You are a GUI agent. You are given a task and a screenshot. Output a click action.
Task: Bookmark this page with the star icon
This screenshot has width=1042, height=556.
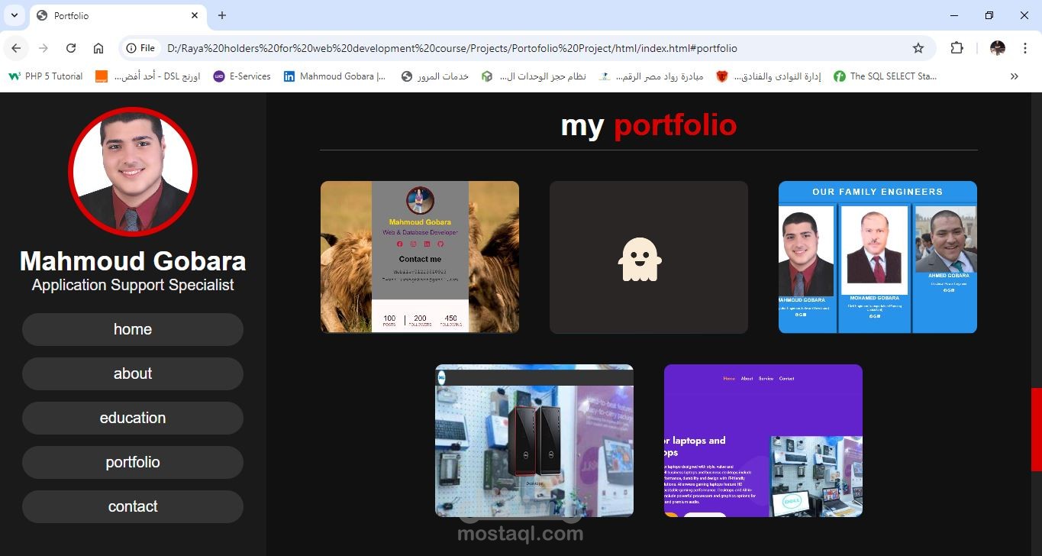pos(918,48)
